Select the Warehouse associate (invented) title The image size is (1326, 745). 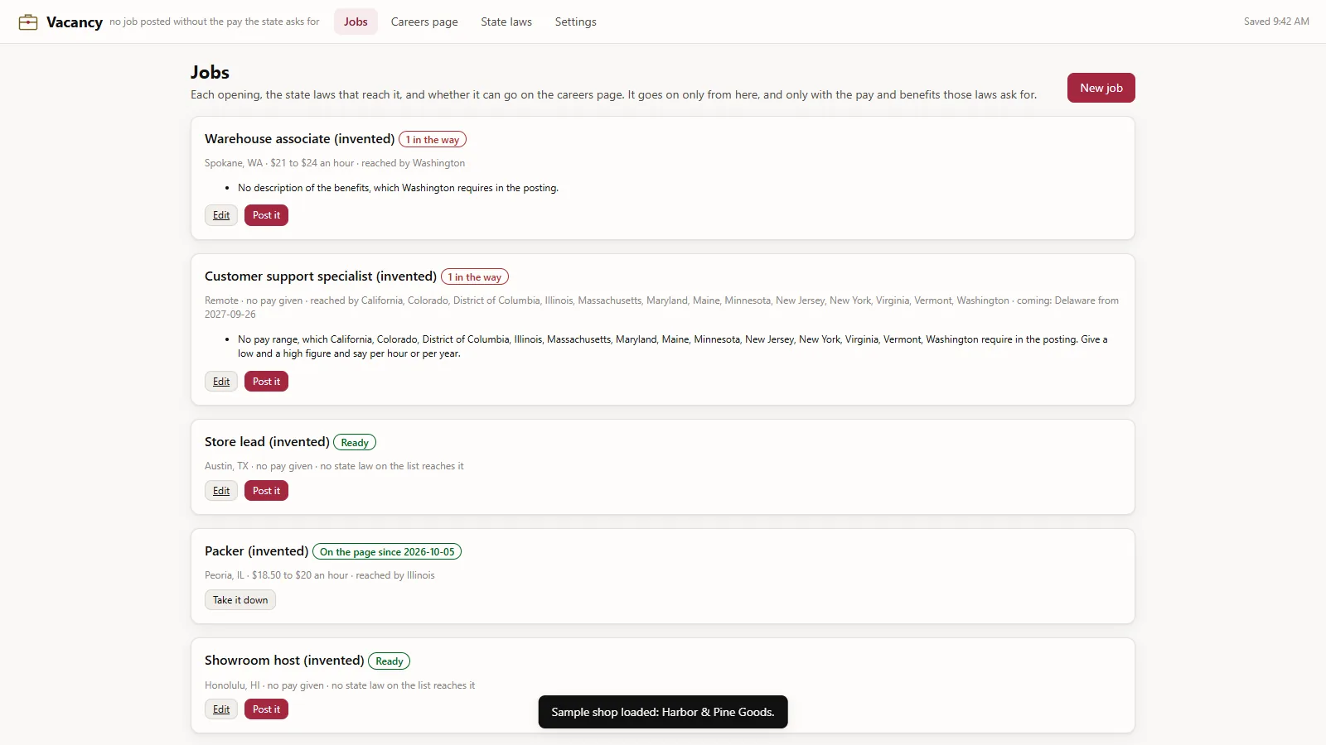click(300, 139)
